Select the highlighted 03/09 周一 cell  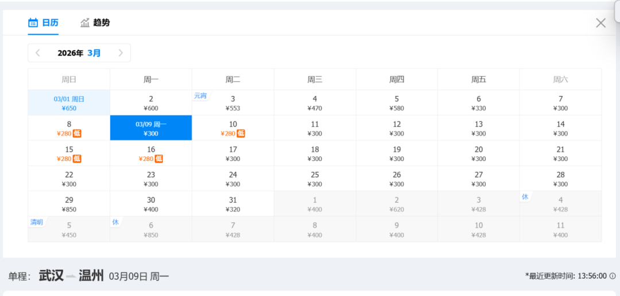(151, 128)
